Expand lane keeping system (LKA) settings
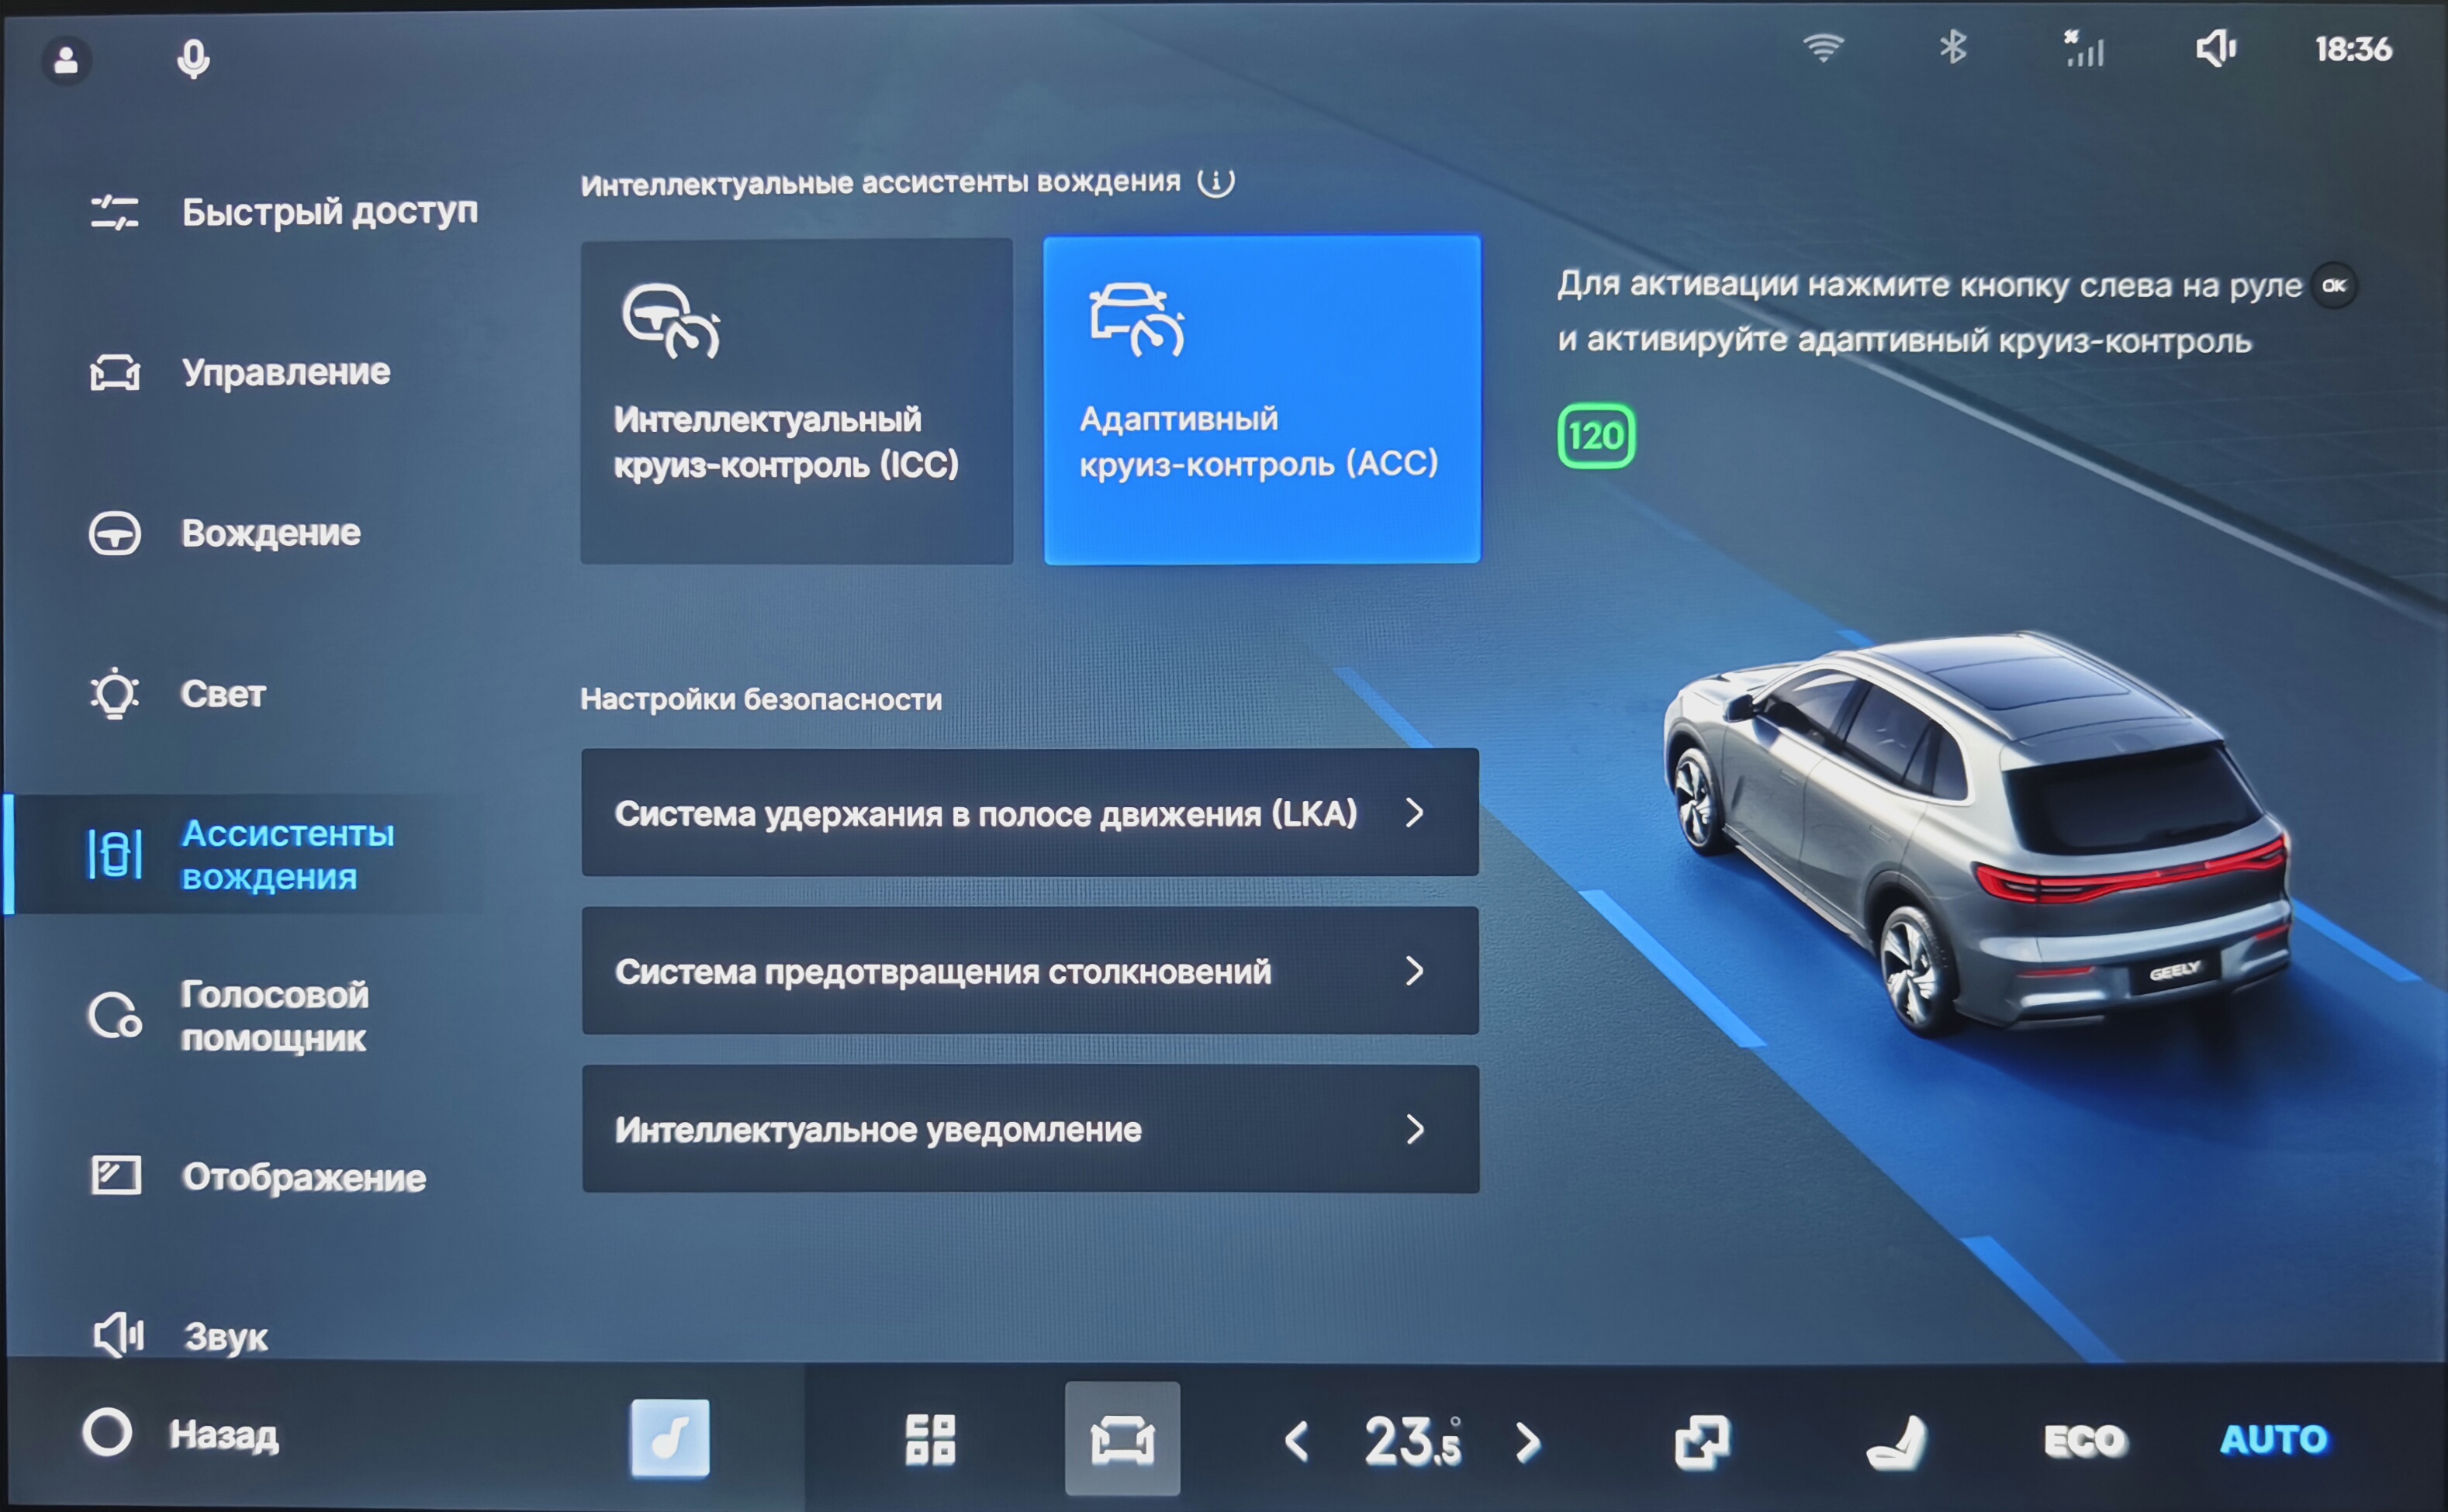2448x1512 pixels. 1029,813
